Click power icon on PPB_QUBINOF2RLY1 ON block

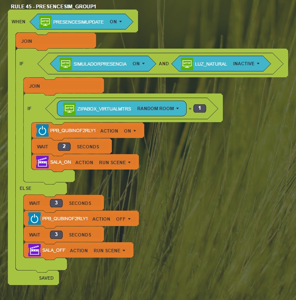(x=42, y=130)
